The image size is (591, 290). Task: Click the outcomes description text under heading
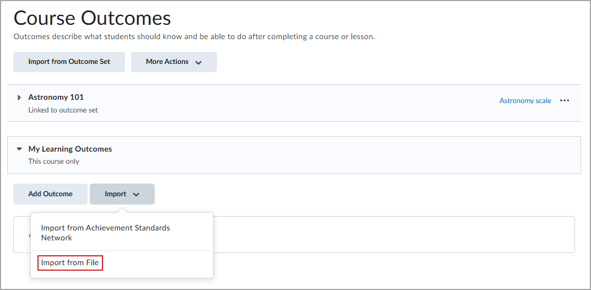click(x=194, y=37)
